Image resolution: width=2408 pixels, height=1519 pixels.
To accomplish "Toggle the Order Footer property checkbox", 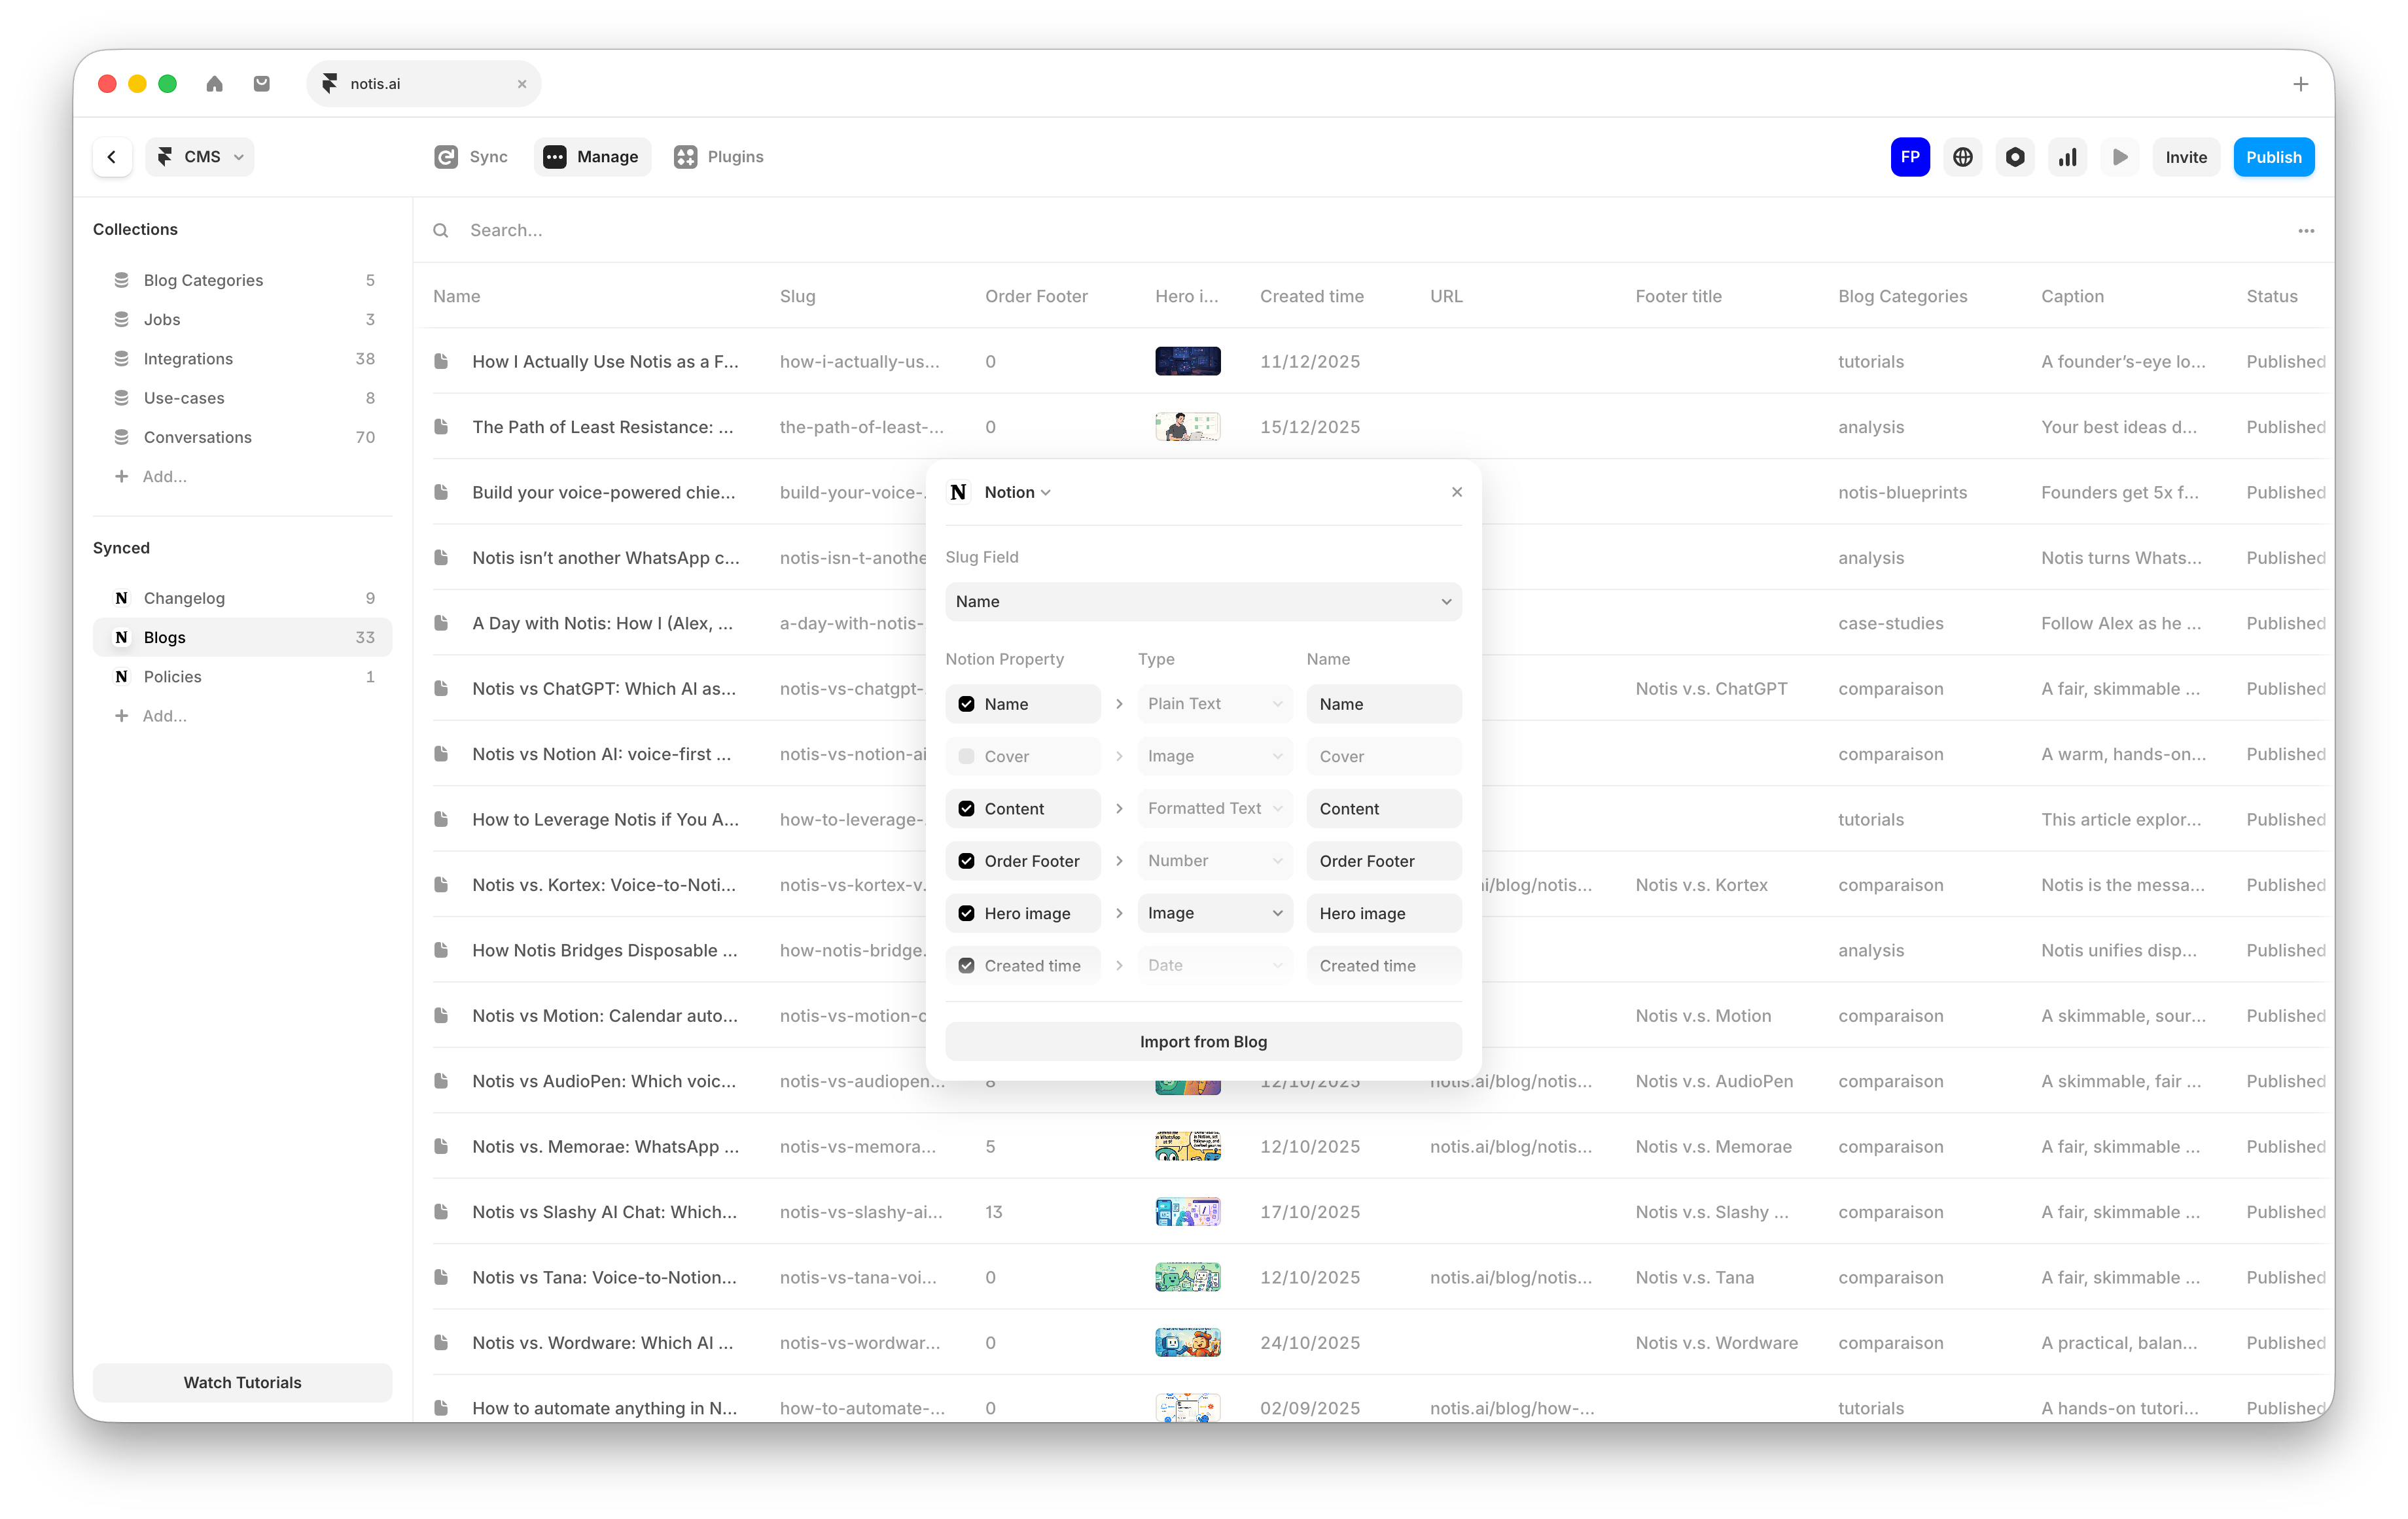I will 966,861.
